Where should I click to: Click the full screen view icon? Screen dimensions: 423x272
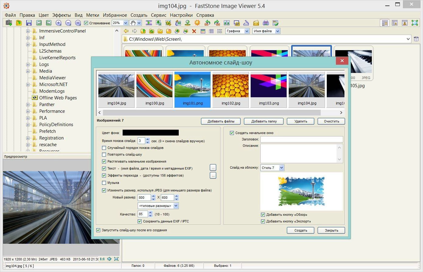[x=414, y=23]
